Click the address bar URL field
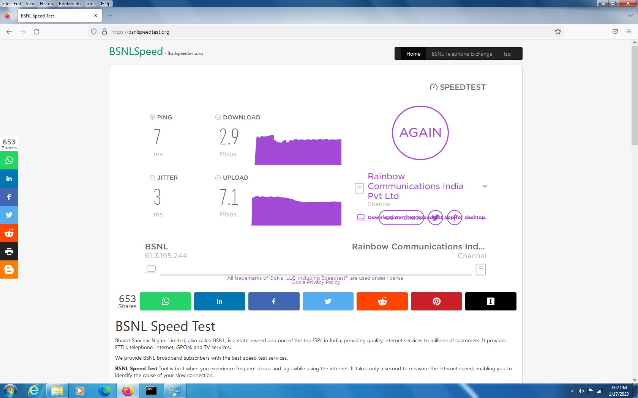This screenshot has width=638, height=398. (304, 32)
